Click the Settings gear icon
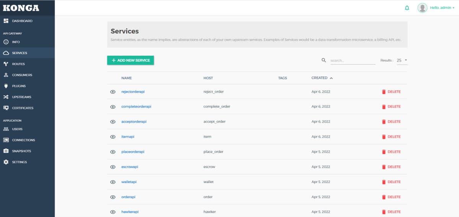 6,162
